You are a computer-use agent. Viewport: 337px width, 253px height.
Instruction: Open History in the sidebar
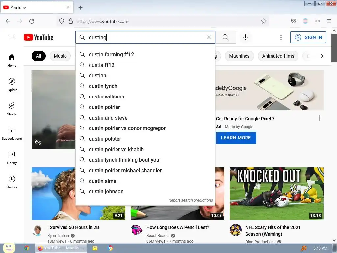click(12, 182)
